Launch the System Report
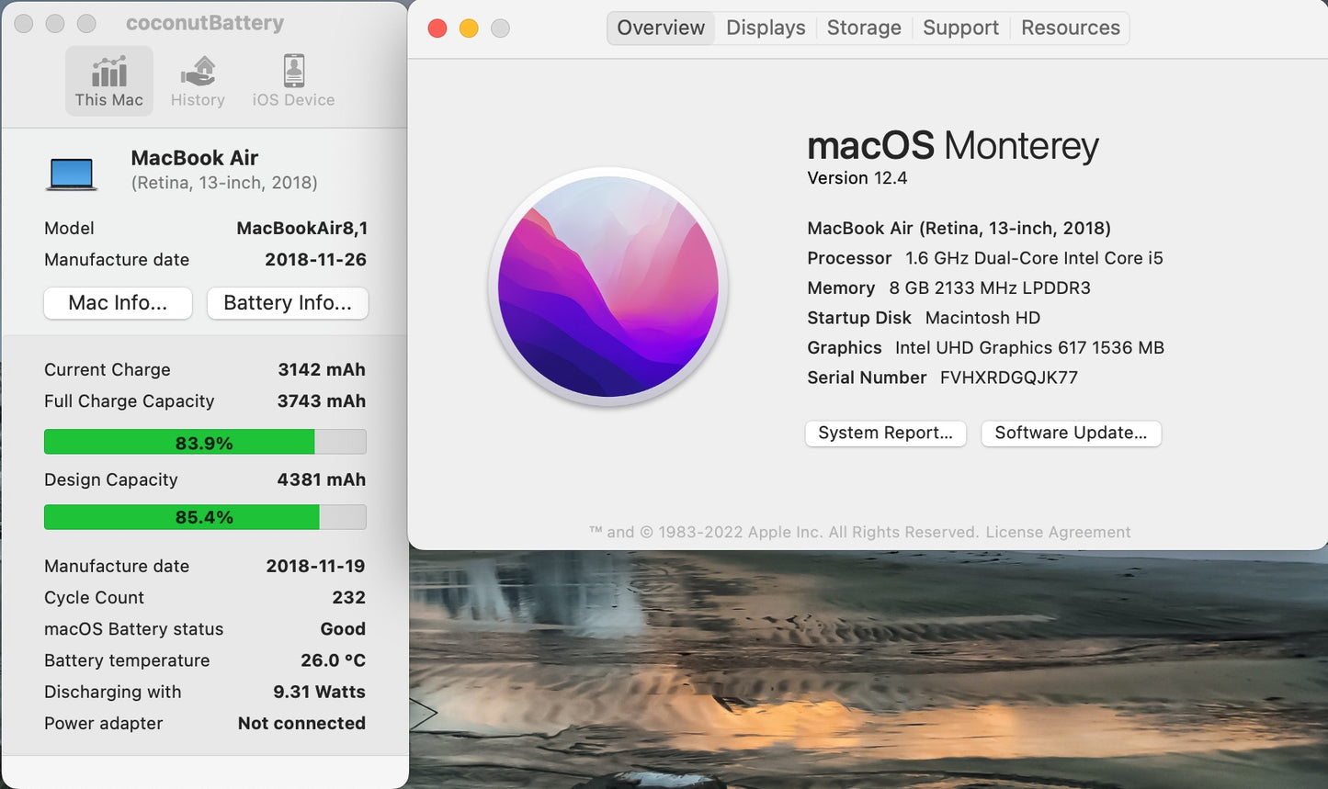Viewport: 1328px width, 789px height. [x=885, y=433]
